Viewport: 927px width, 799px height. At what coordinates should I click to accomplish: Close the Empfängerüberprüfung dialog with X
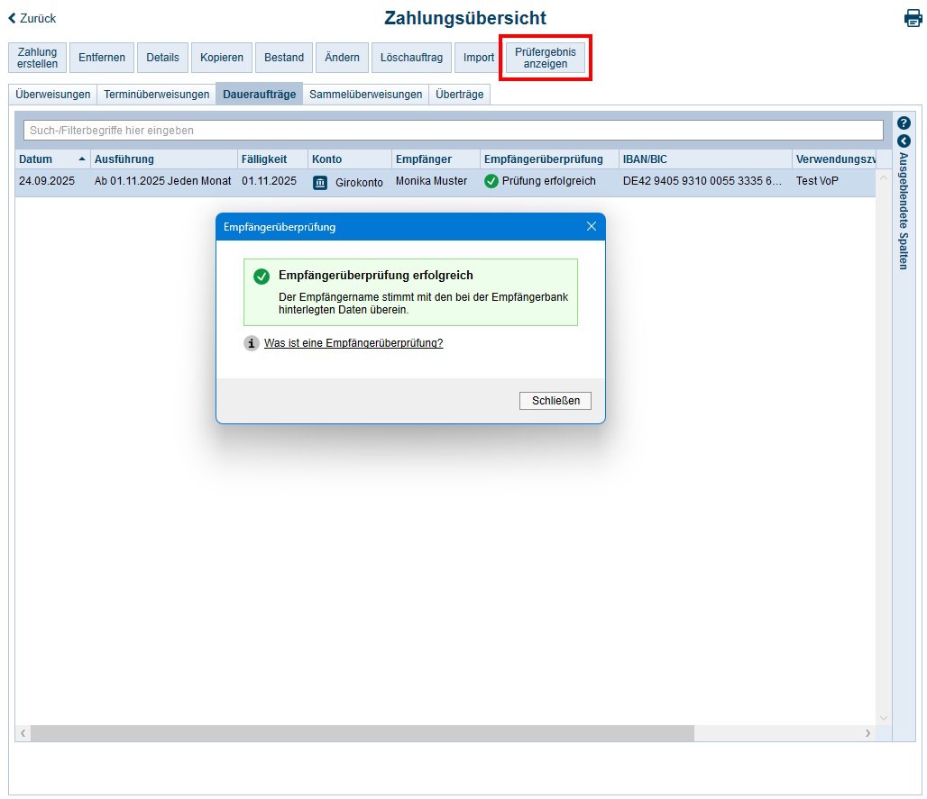point(592,226)
